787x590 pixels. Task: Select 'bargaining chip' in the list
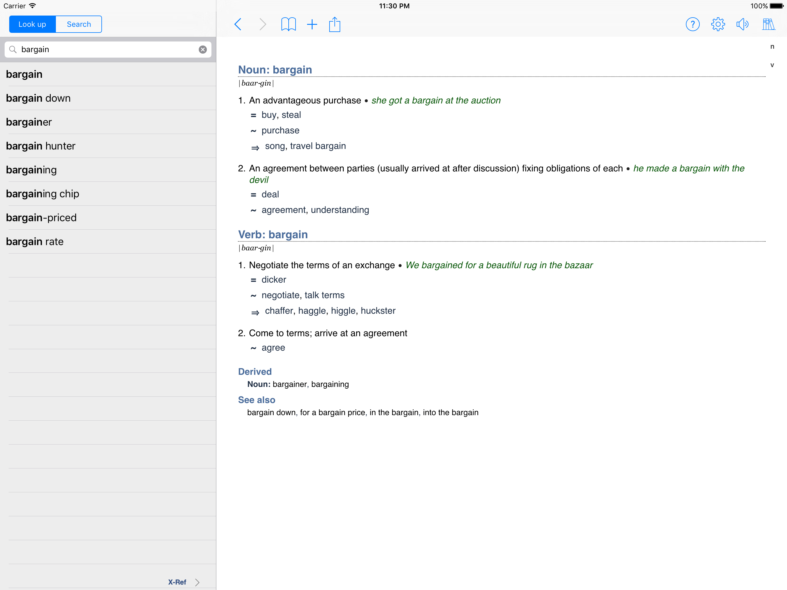coord(42,194)
